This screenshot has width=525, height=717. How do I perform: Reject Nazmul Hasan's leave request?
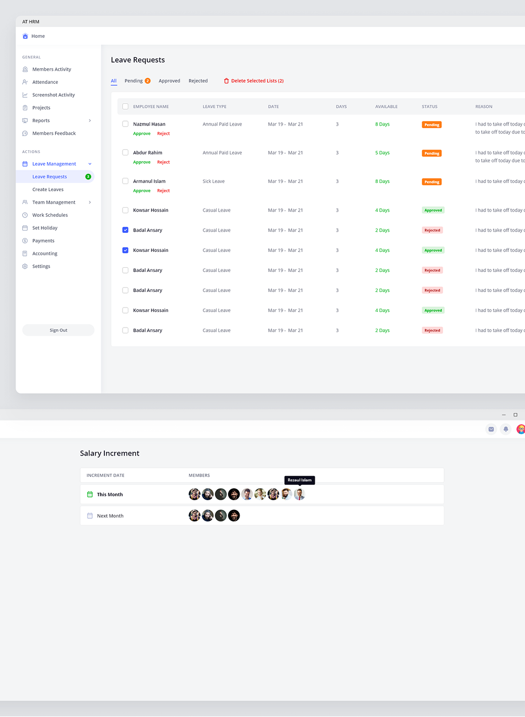tap(163, 134)
